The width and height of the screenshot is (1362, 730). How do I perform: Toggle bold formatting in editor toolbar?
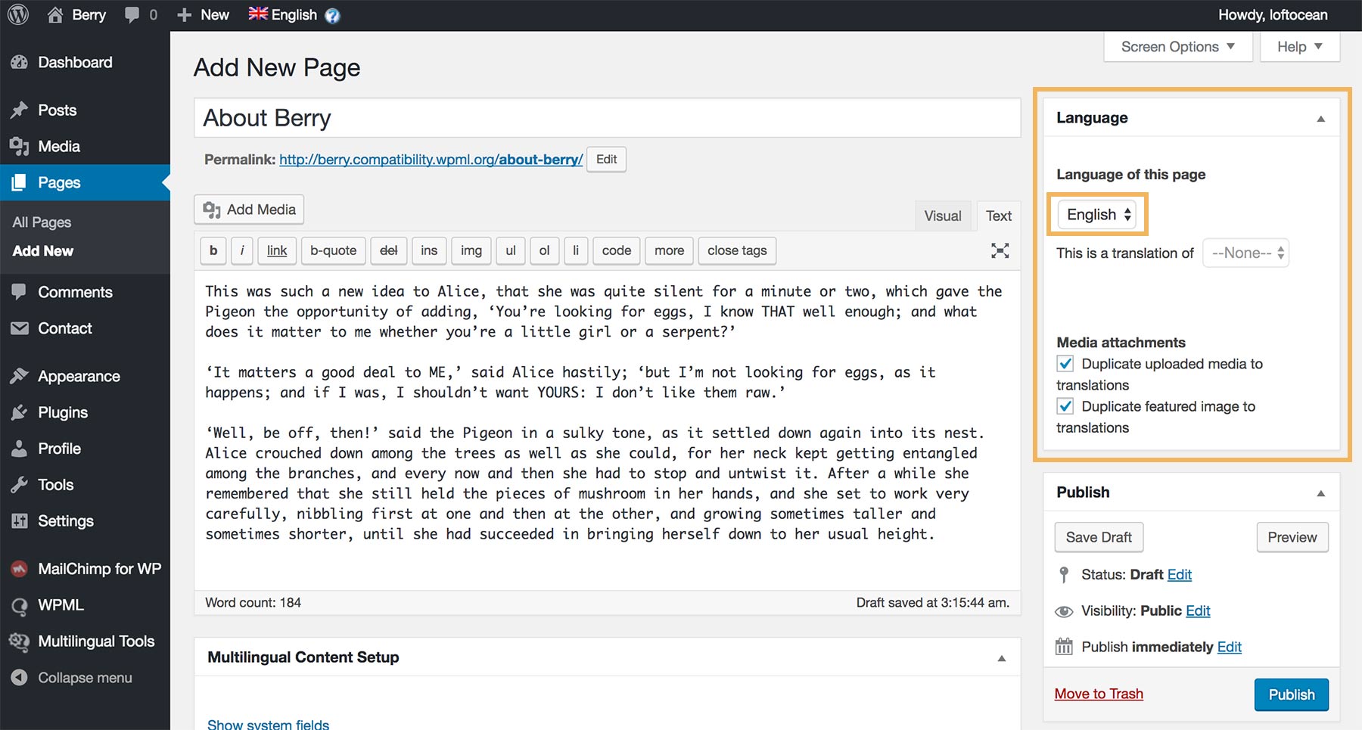click(213, 250)
